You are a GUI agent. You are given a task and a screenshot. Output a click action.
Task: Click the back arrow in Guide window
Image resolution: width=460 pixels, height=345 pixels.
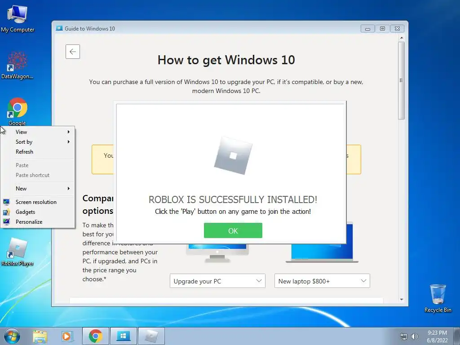pos(73,52)
